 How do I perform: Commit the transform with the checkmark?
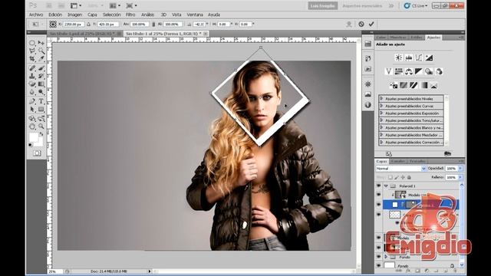click(x=371, y=24)
